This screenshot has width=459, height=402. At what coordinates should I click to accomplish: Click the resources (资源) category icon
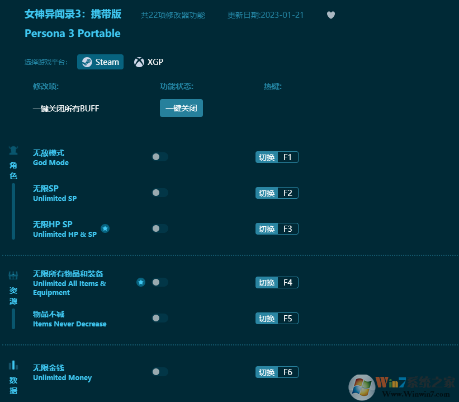tap(13, 275)
